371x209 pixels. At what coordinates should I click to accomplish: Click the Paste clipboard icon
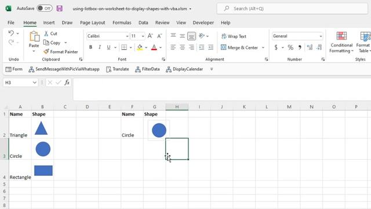[x=34, y=37]
